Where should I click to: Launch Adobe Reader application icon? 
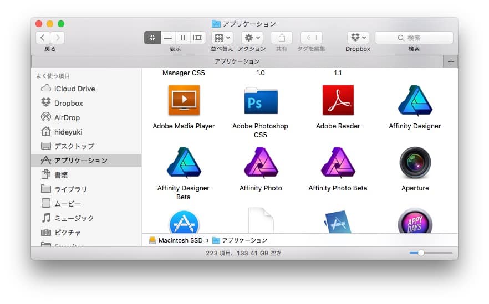tap(338, 100)
